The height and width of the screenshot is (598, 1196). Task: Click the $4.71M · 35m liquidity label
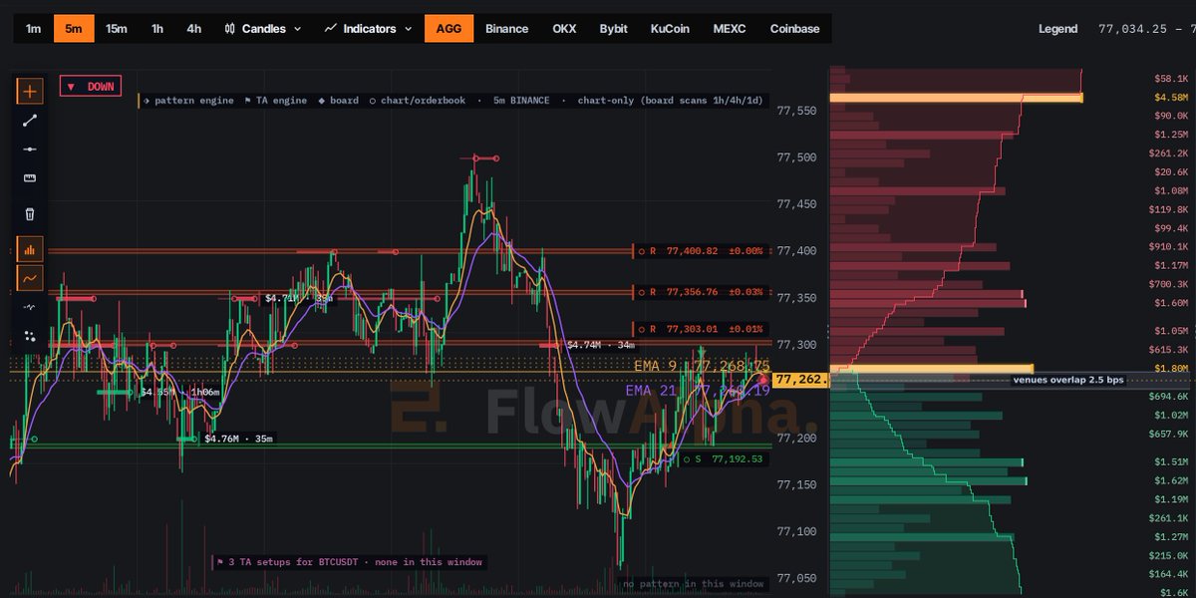click(x=299, y=298)
